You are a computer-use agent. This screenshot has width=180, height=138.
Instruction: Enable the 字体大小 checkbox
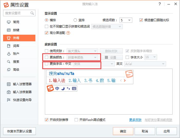[127, 57]
